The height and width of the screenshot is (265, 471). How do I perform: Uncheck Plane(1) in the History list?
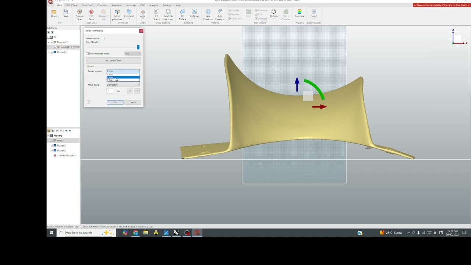pos(52,145)
